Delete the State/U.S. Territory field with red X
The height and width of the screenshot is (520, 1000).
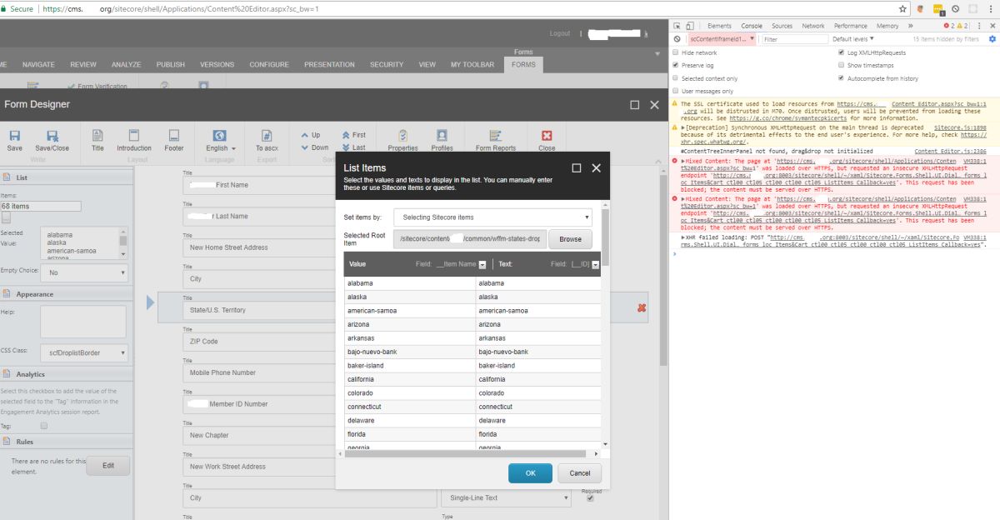coord(642,308)
